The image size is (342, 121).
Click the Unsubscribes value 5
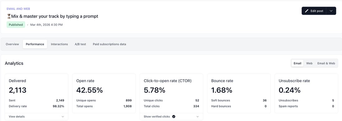(x=333, y=101)
